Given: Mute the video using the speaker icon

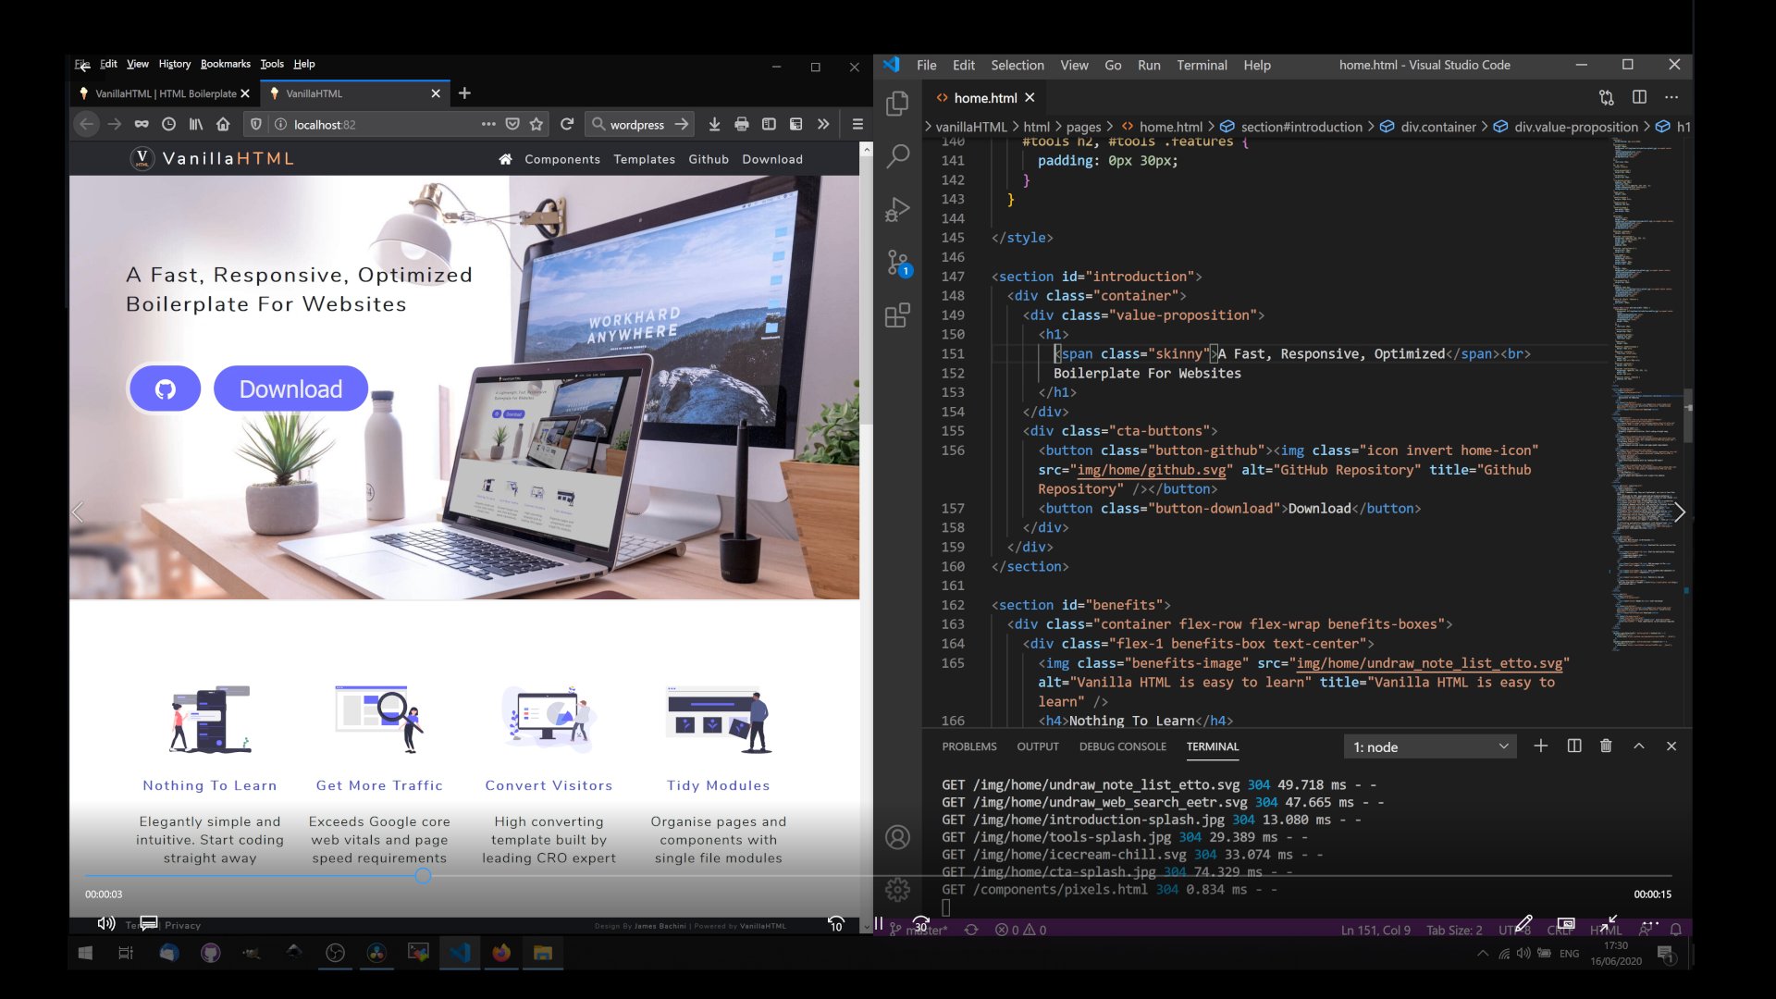Looking at the screenshot, I should click(105, 923).
